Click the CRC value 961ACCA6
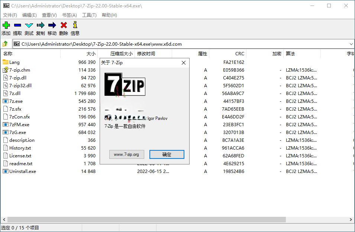The image size is (355, 232). (233, 148)
